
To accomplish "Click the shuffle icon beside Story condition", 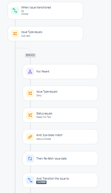I will pyautogui.click(x=30, y=93).
